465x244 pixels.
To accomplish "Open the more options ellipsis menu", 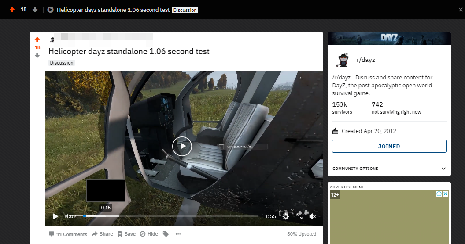I will (178, 234).
